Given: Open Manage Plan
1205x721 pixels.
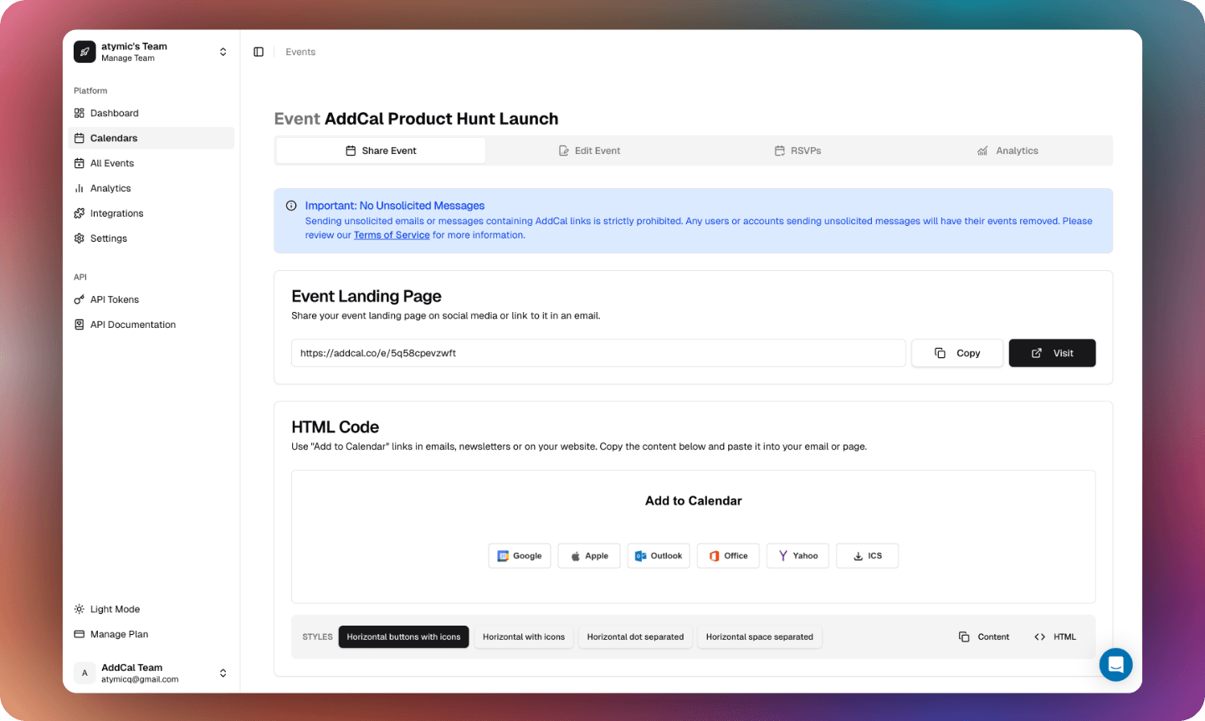Looking at the screenshot, I should point(151,634).
